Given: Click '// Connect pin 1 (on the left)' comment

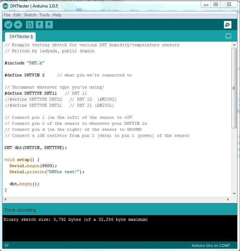Looking at the screenshot, I should tap(68, 117).
